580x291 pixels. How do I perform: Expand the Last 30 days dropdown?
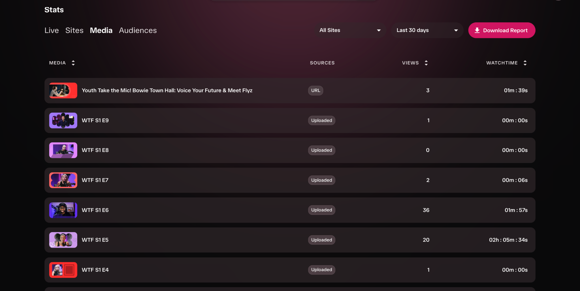pyautogui.click(x=427, y=30)
